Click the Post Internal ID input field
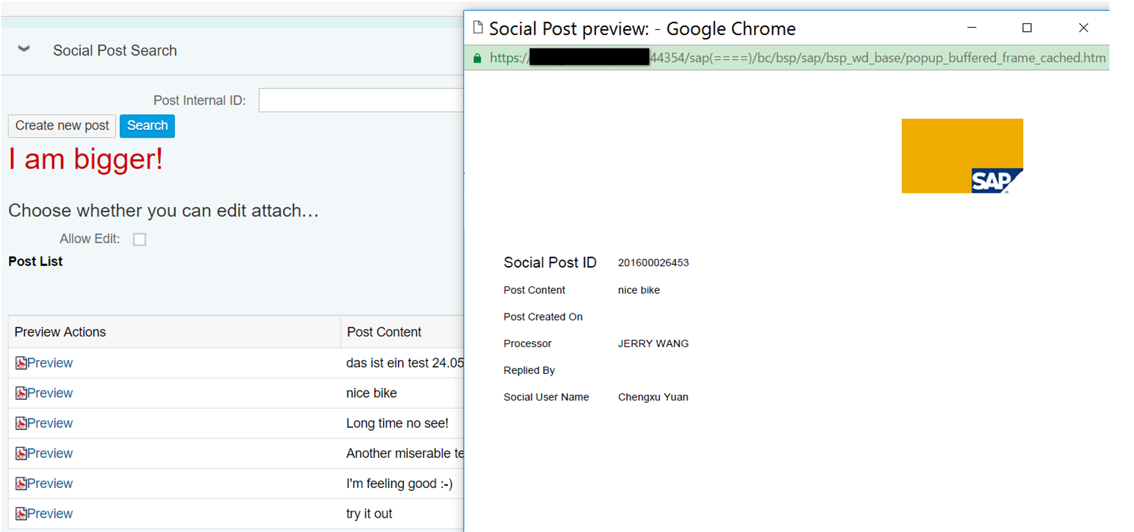1134x532 pixels. [361, 100]
